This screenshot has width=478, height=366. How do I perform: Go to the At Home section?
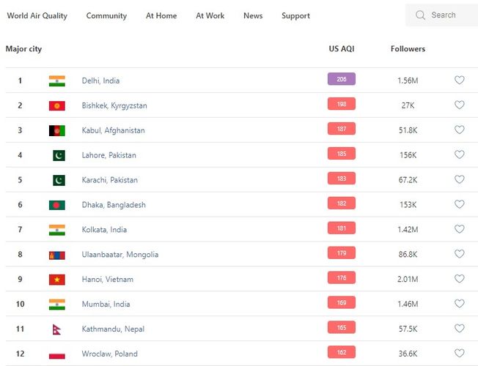161,16
